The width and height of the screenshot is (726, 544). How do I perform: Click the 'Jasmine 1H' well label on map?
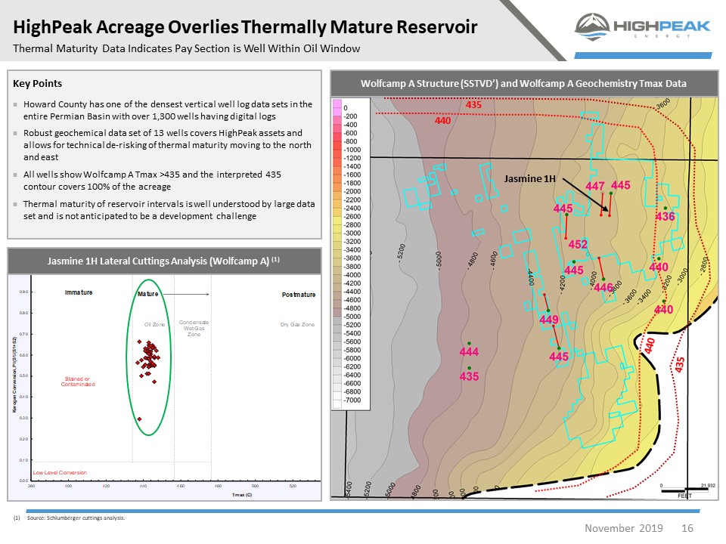pos(529,178)
